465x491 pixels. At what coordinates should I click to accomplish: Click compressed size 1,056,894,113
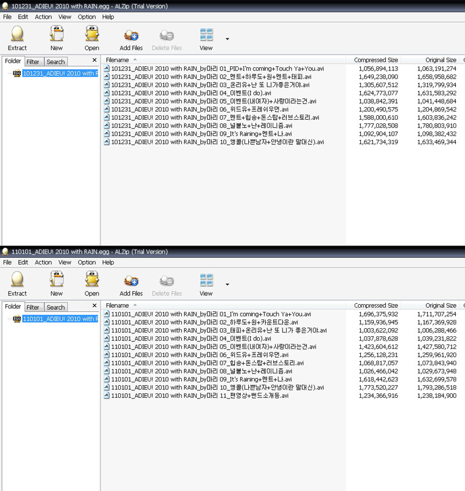click(378, 69)
